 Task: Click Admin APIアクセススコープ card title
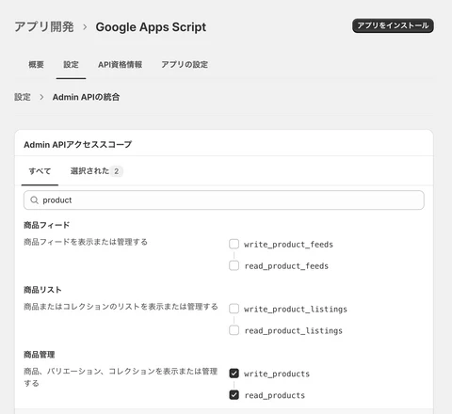[x=78, y=145]
